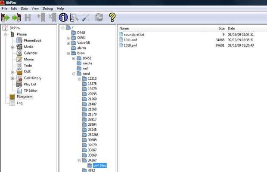Expand the VoiceDB folder
Viewport: 267px width, 172px height.
[x=68, y=43]
